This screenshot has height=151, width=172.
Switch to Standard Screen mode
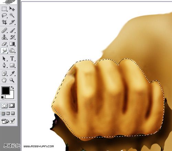tap(3, 113)
